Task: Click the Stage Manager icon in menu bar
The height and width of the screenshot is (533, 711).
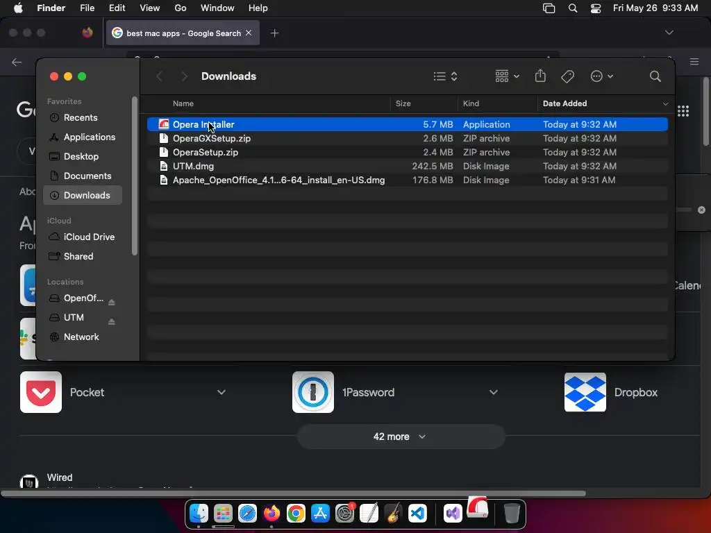Action: pos(549,8)
